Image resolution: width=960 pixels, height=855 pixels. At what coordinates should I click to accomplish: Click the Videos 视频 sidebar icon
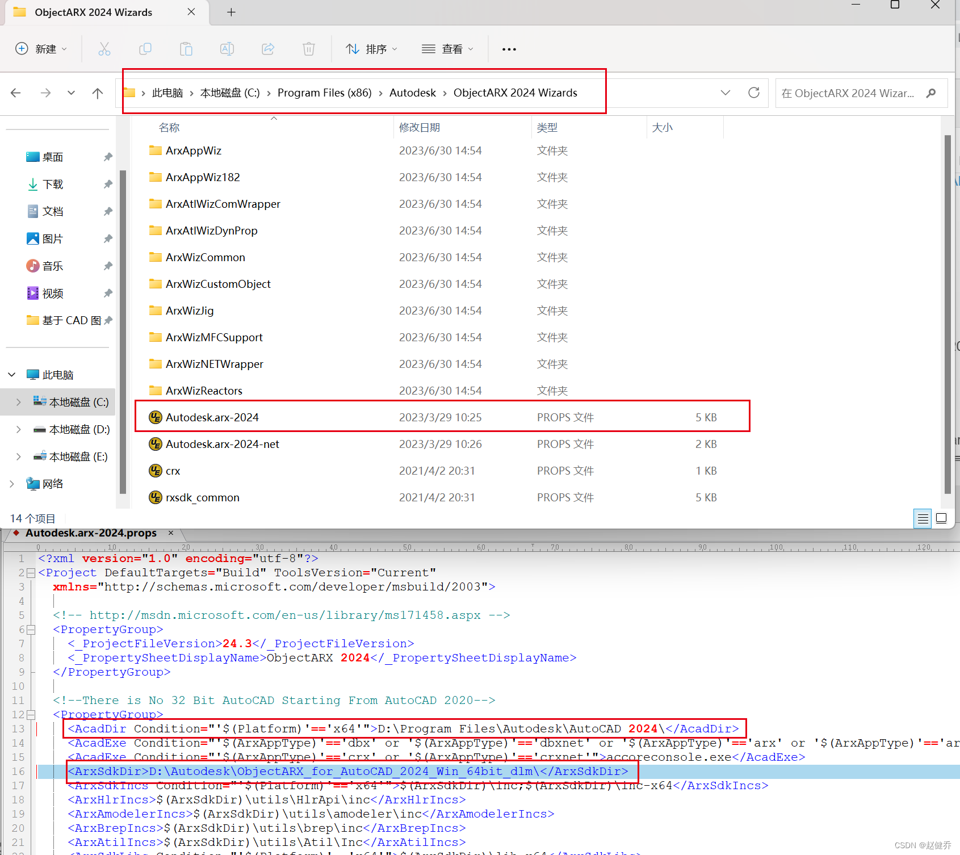[33, 293]
